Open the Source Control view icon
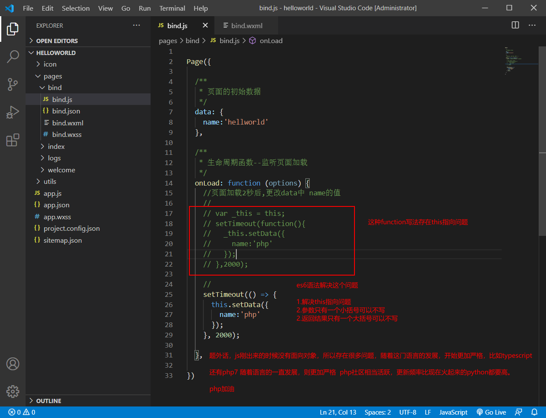Image resolution: width=546 pixels, height=418 pixels. [x=13, y=84]
